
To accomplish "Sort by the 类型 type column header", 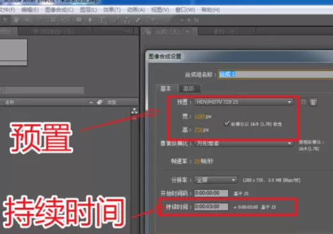I will [112, 102].
